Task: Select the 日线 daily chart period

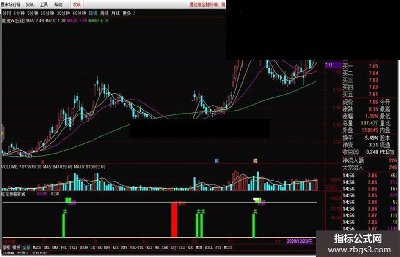Action: pos(93,13)
